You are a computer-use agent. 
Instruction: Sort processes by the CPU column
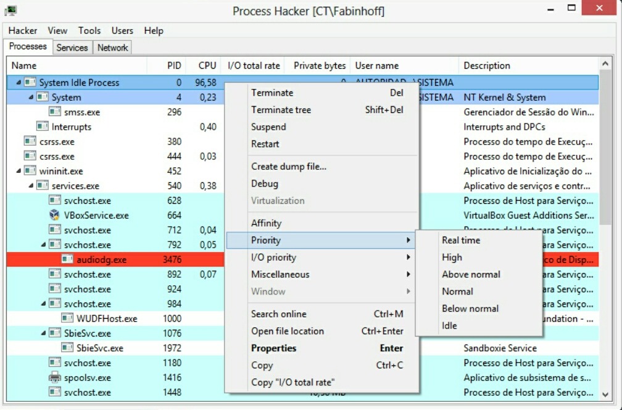pyautogui.click(x=205, y=65)
